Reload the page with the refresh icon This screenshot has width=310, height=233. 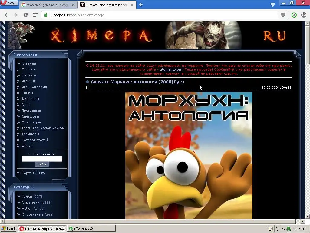(25, 15)
